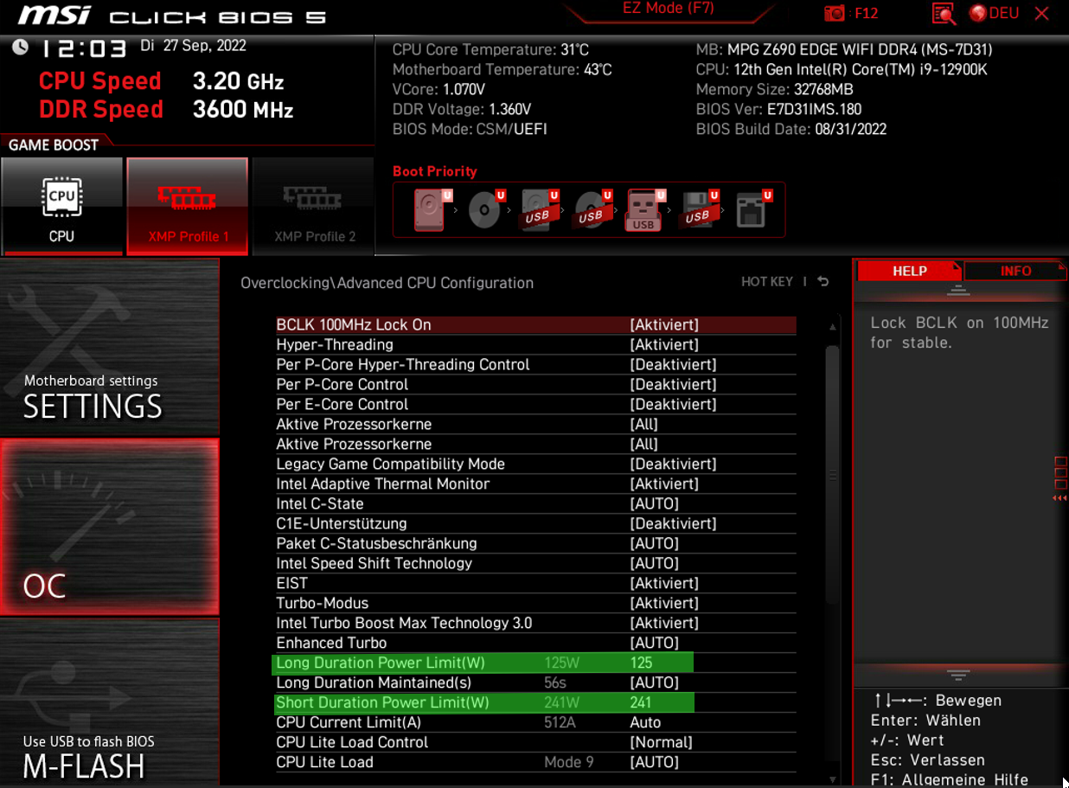Go back using the return arrow icon
Image resolution: width=1069 pixels, height=788 pixels.
[823, 282]
